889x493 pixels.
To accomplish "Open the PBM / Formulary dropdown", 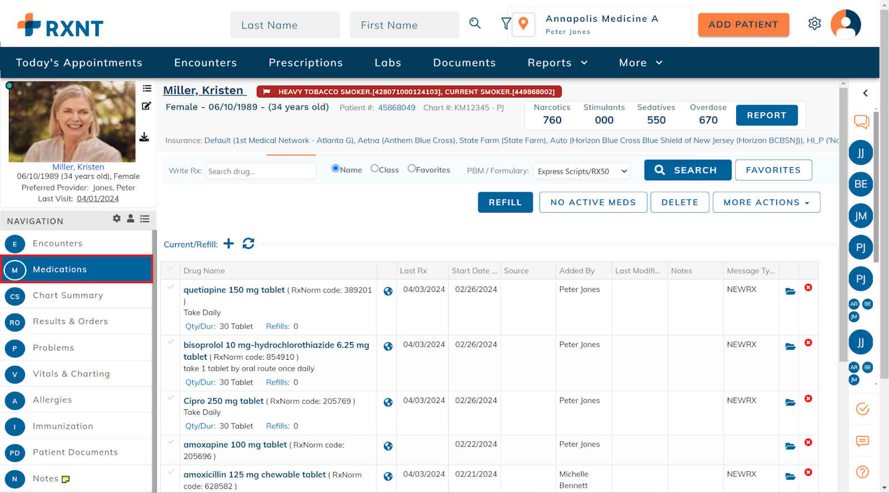I will (582, 171).
